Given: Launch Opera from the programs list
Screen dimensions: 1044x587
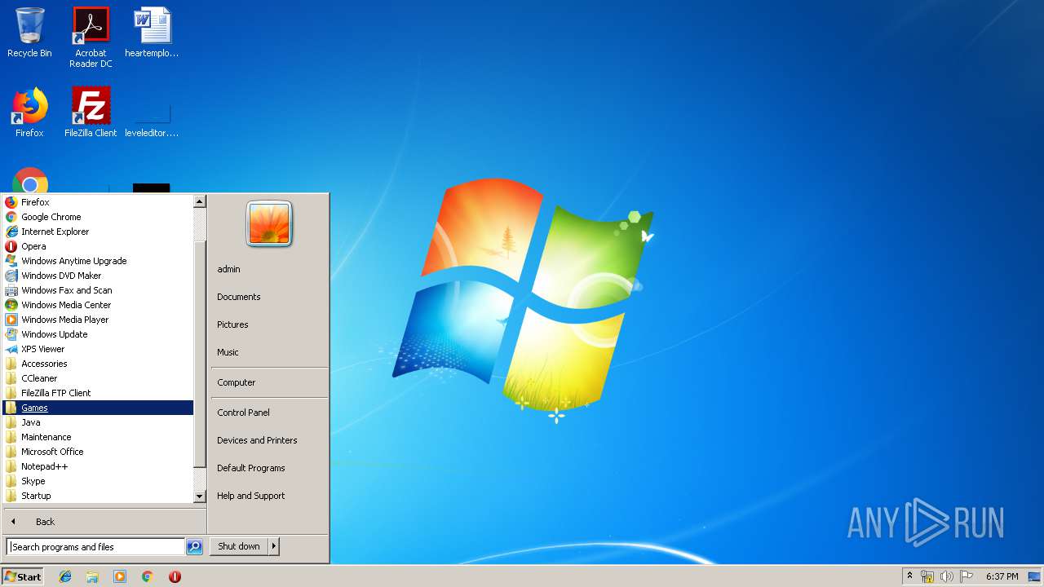Looking at the screenshot, I should (x=98, y=246).
